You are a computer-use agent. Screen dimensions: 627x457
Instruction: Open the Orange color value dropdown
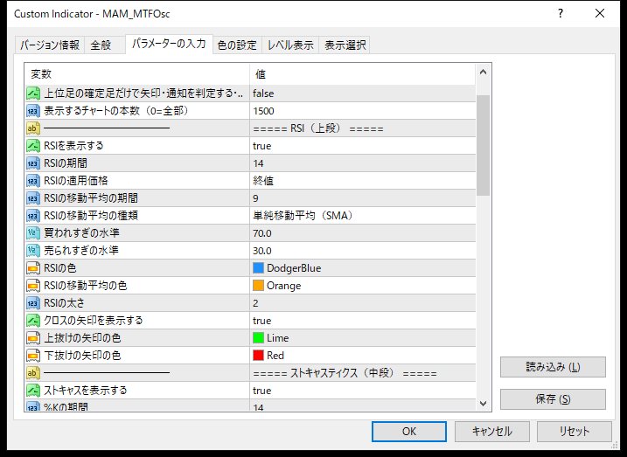[x=363, y=286]
